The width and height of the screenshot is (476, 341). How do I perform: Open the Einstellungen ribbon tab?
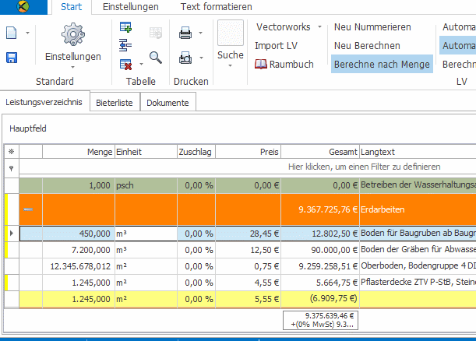131,7
